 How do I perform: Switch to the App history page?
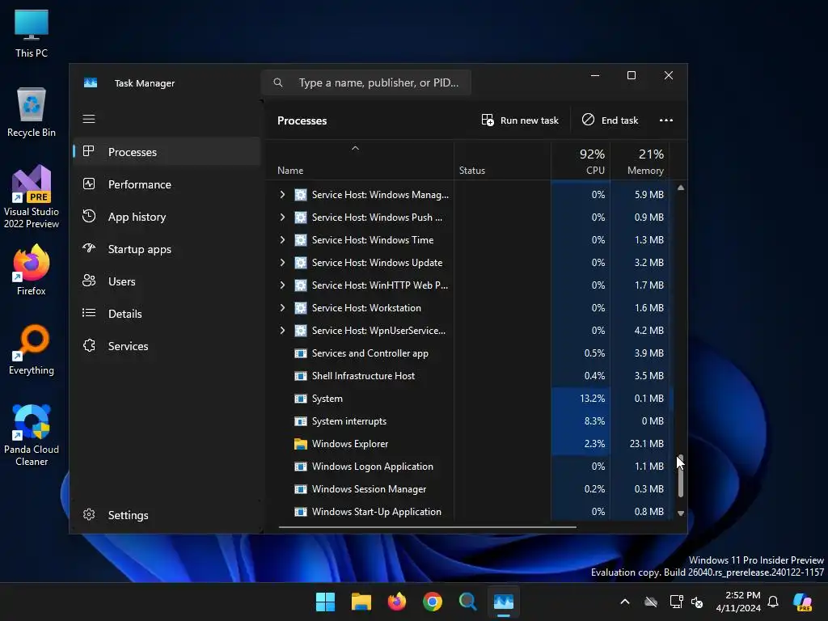(x=167, y=217)
